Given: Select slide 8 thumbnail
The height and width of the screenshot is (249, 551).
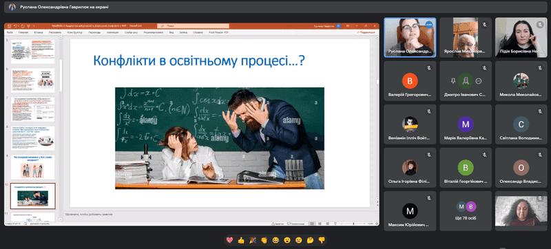Looking at the screenshot, I should [x=32, y=138].
